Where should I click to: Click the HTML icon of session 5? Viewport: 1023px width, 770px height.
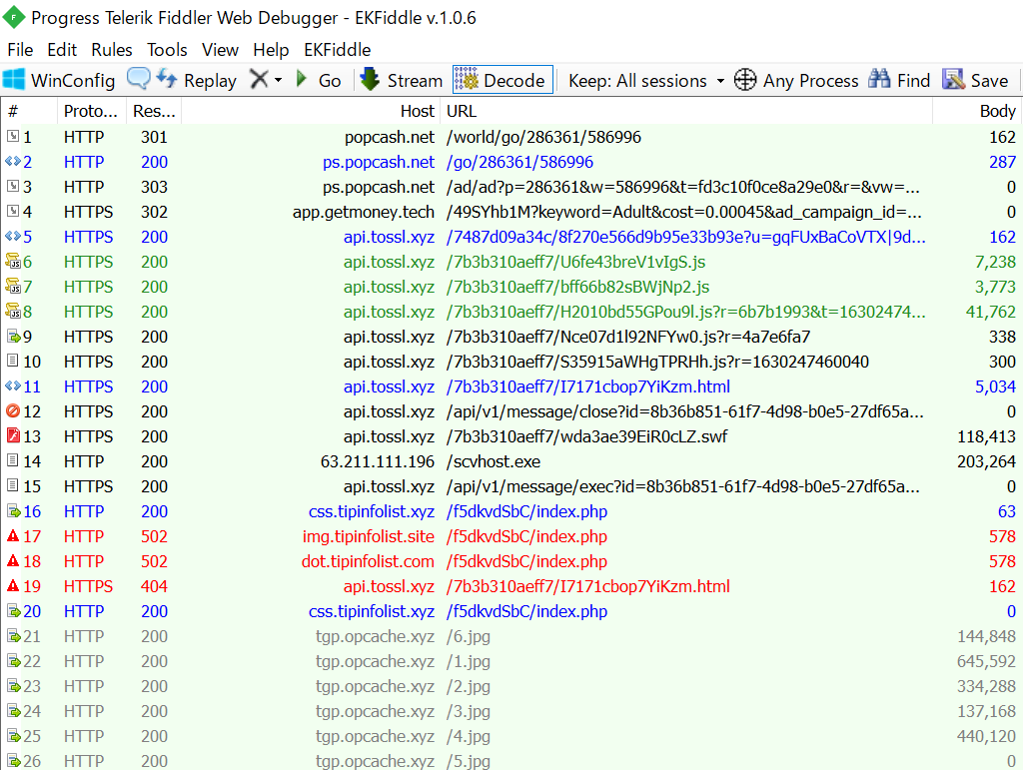pyautogui.click(x=13, y=236)
